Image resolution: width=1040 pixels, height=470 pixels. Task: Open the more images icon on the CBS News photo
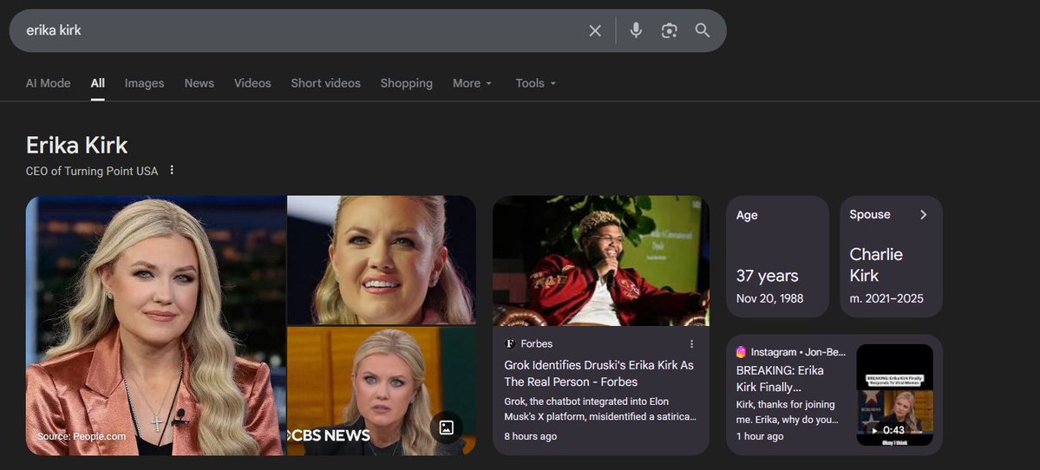click(x=447, y=428)
